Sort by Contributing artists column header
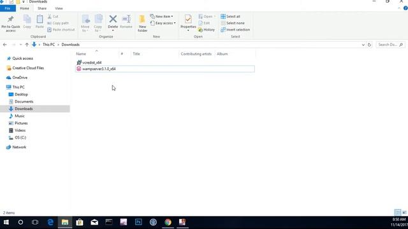 pyautogui.click(x=197, y=54)
